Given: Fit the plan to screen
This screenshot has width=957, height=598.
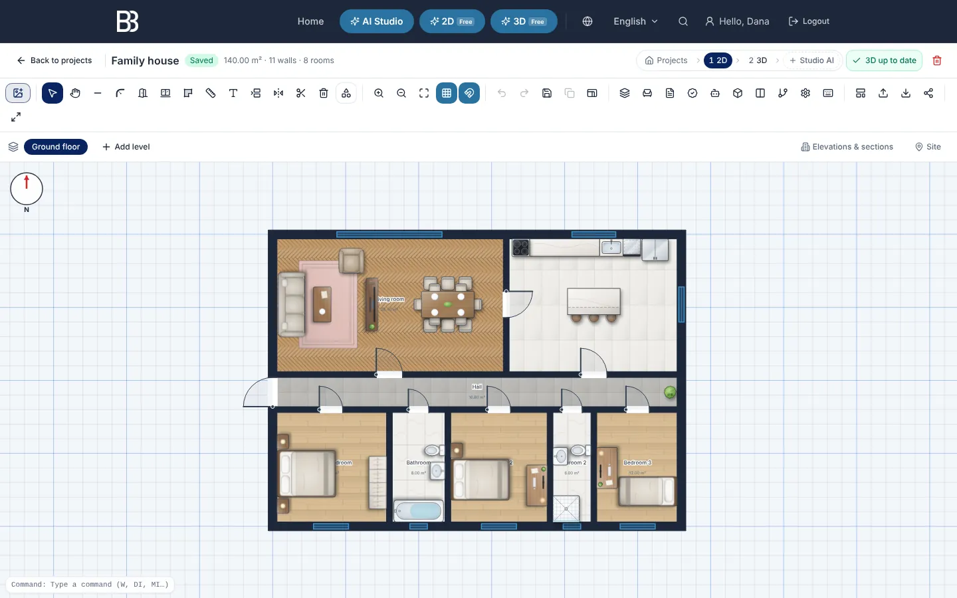Looking at the screenshot, I should [424, 93].
